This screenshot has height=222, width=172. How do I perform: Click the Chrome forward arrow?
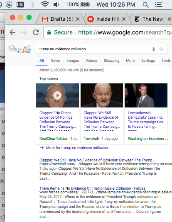point(24,32)
